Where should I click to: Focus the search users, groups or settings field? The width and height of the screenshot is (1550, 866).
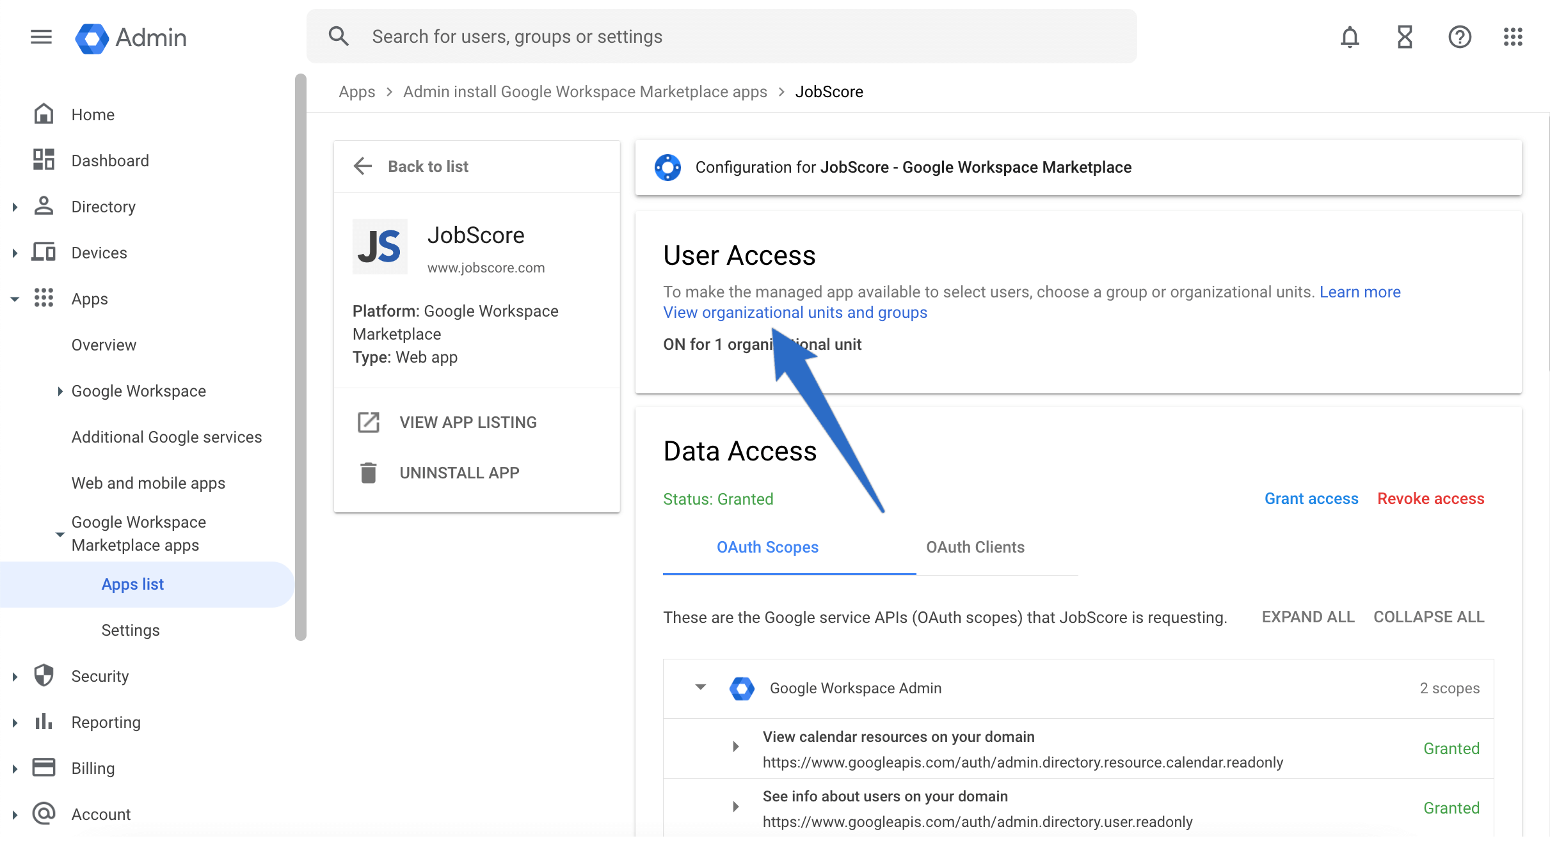coord(722,36)
